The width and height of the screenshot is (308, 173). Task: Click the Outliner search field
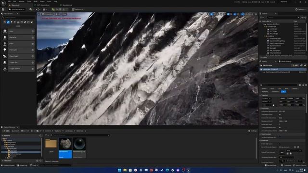(x=283, y=17)
